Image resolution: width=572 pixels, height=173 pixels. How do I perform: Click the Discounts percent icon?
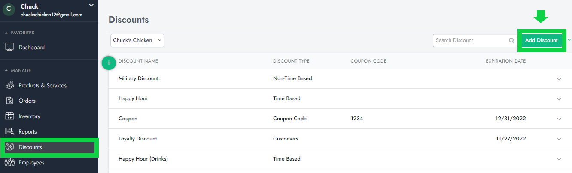pos(9,147)
